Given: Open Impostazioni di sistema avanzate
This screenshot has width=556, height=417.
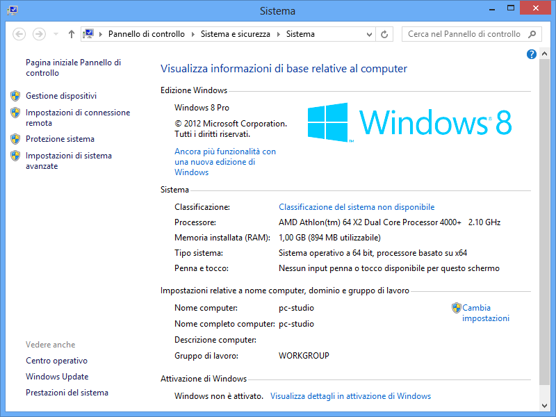Looking at the screenshot, I should click(68, 161).
